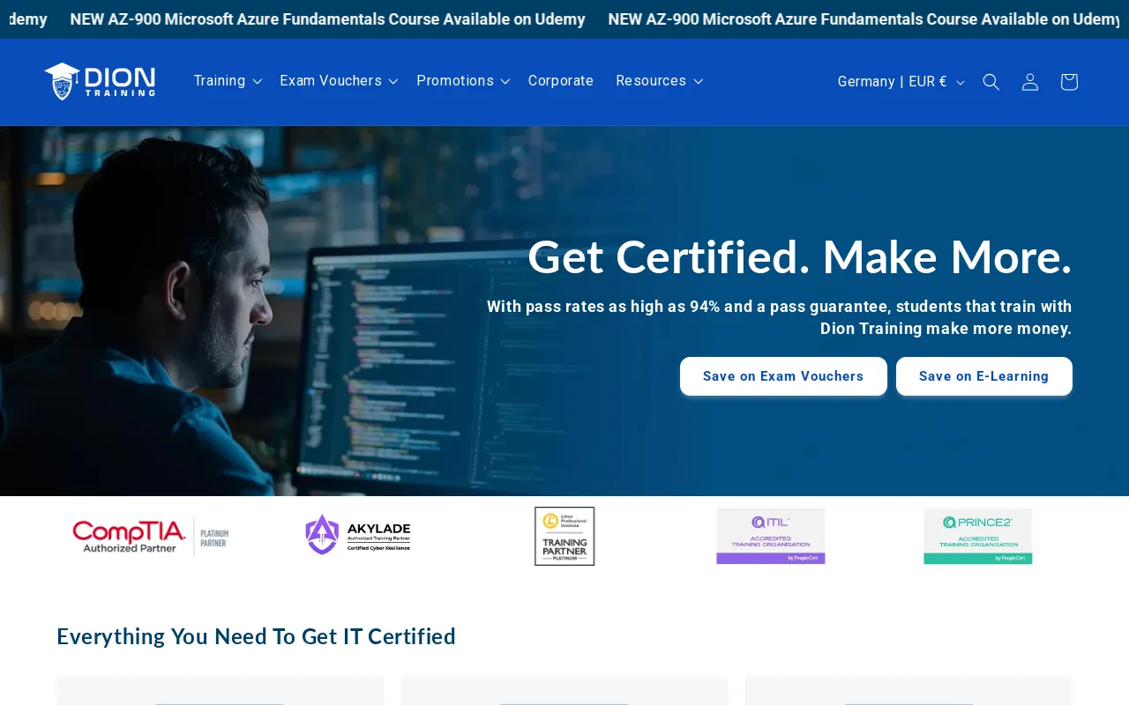Expand the Training dropdown menu
1129x705 pixels.
click(x=228, y=81)
